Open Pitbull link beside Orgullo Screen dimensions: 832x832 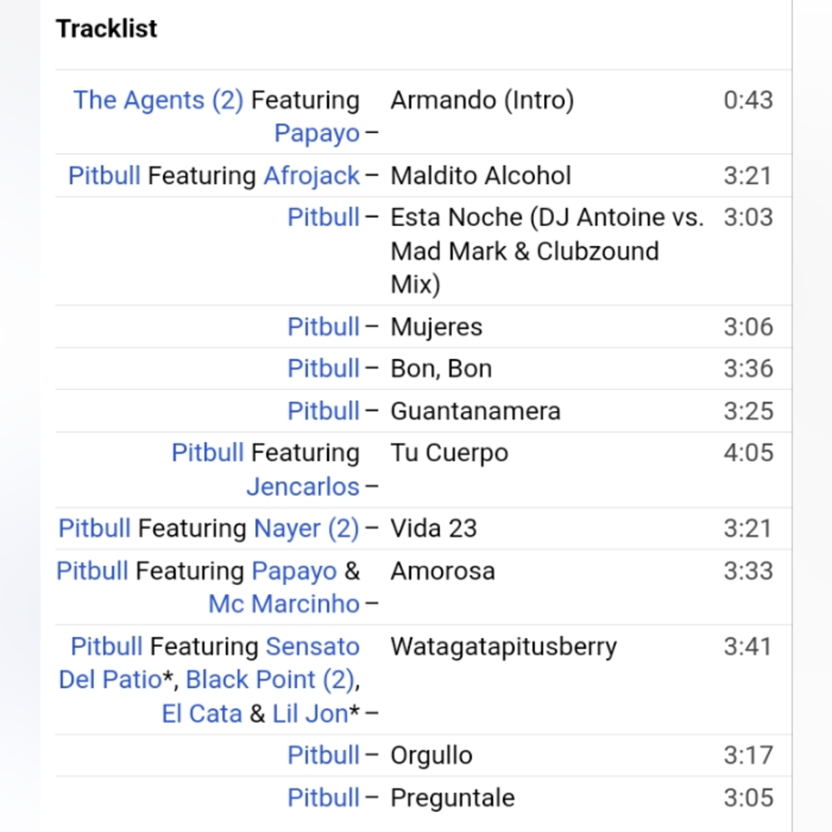[x=324, y=755]
